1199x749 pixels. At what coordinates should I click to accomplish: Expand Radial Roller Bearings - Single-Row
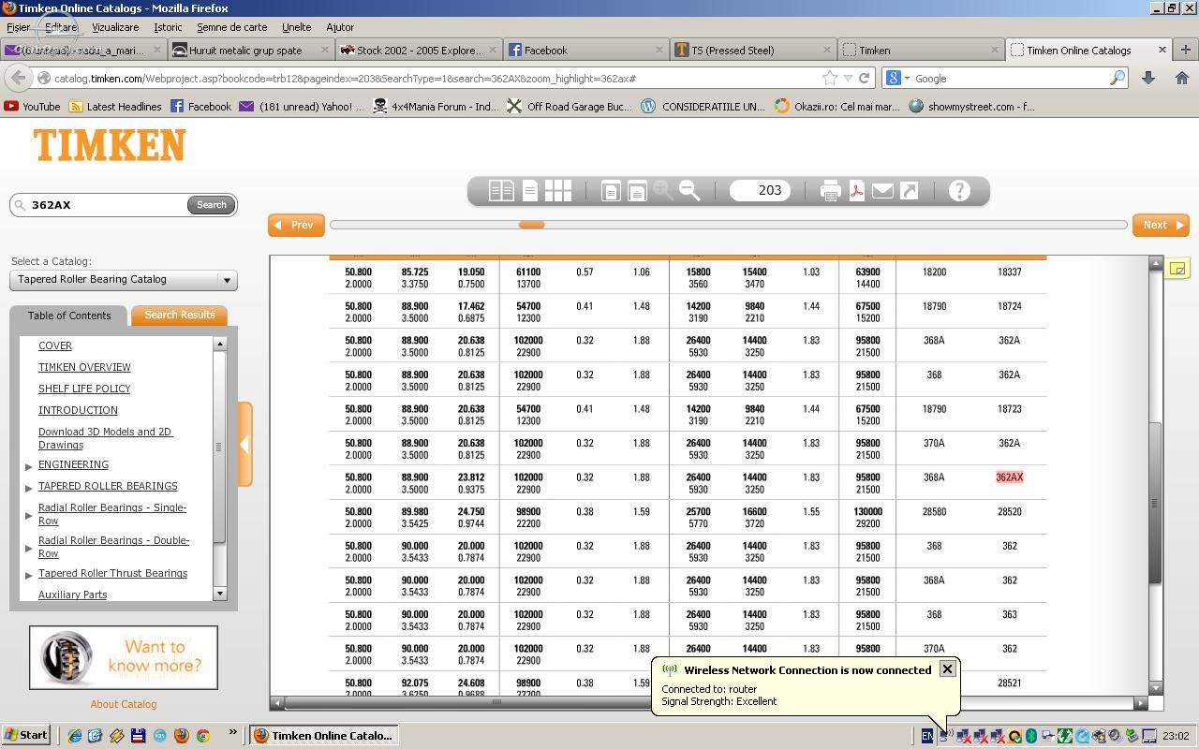tap(29, 515)
